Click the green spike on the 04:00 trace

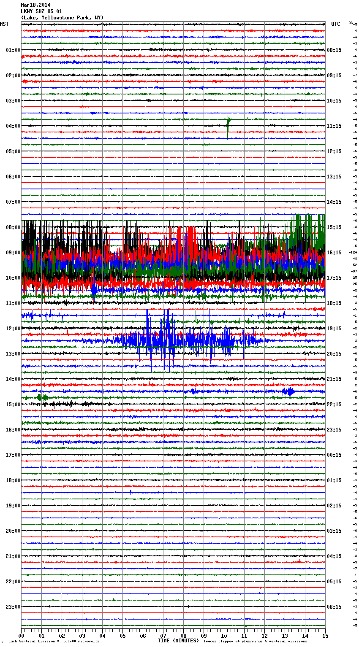(x=228, y=127)
